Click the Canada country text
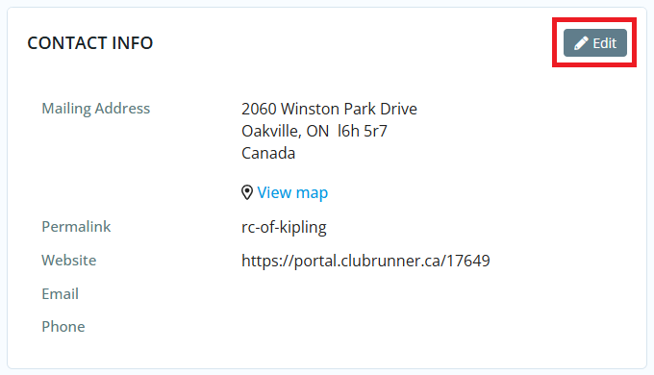Screen dimensions: 654x375 coord(268,153)
